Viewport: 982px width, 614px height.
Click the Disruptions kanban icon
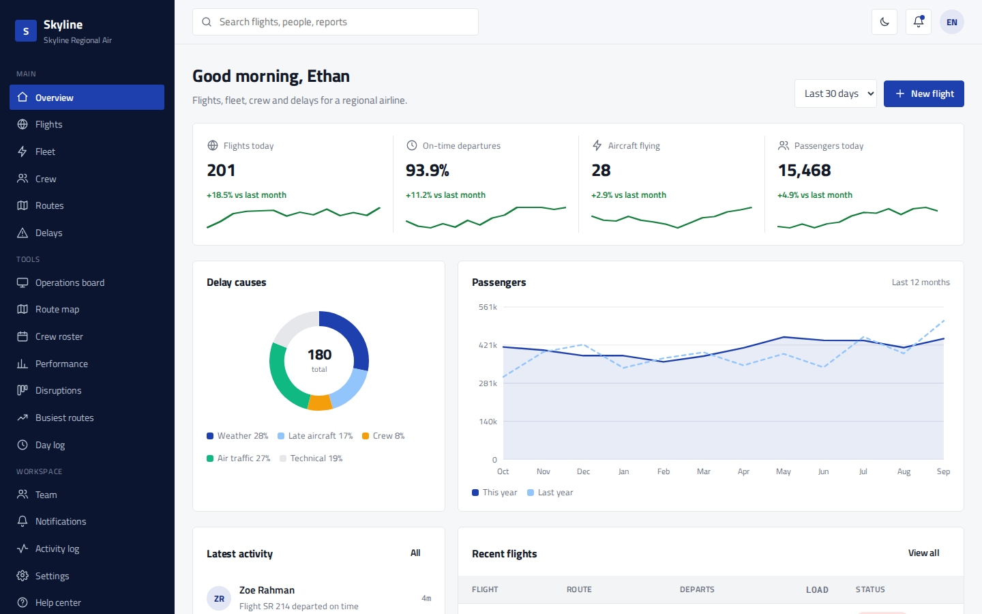[23, 390]
